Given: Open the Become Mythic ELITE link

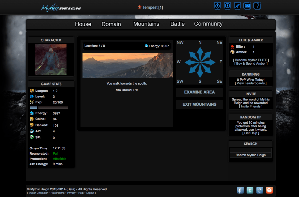Looking at the screenshot, I should click(x=251, y=60).
